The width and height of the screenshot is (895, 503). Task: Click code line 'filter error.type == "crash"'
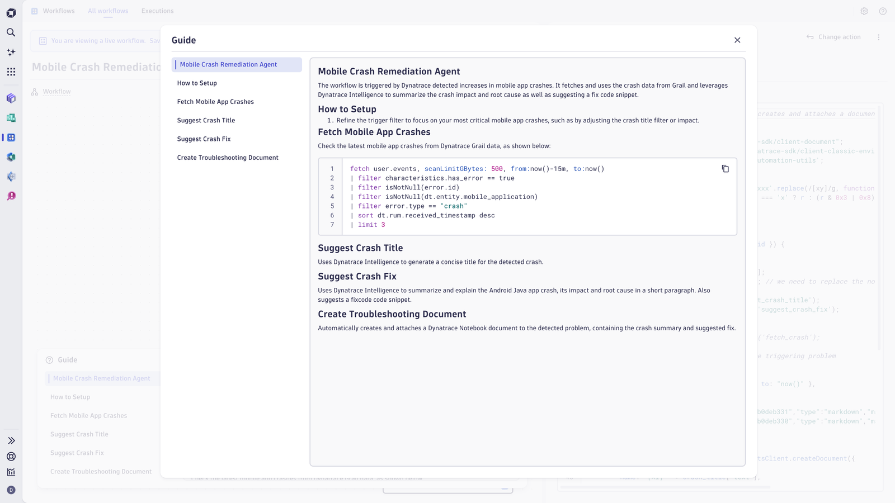click(x=408, y=206)
